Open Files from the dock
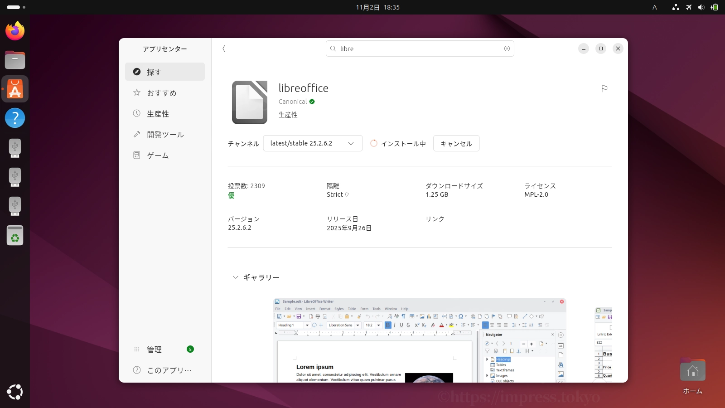 click(15, 60)
